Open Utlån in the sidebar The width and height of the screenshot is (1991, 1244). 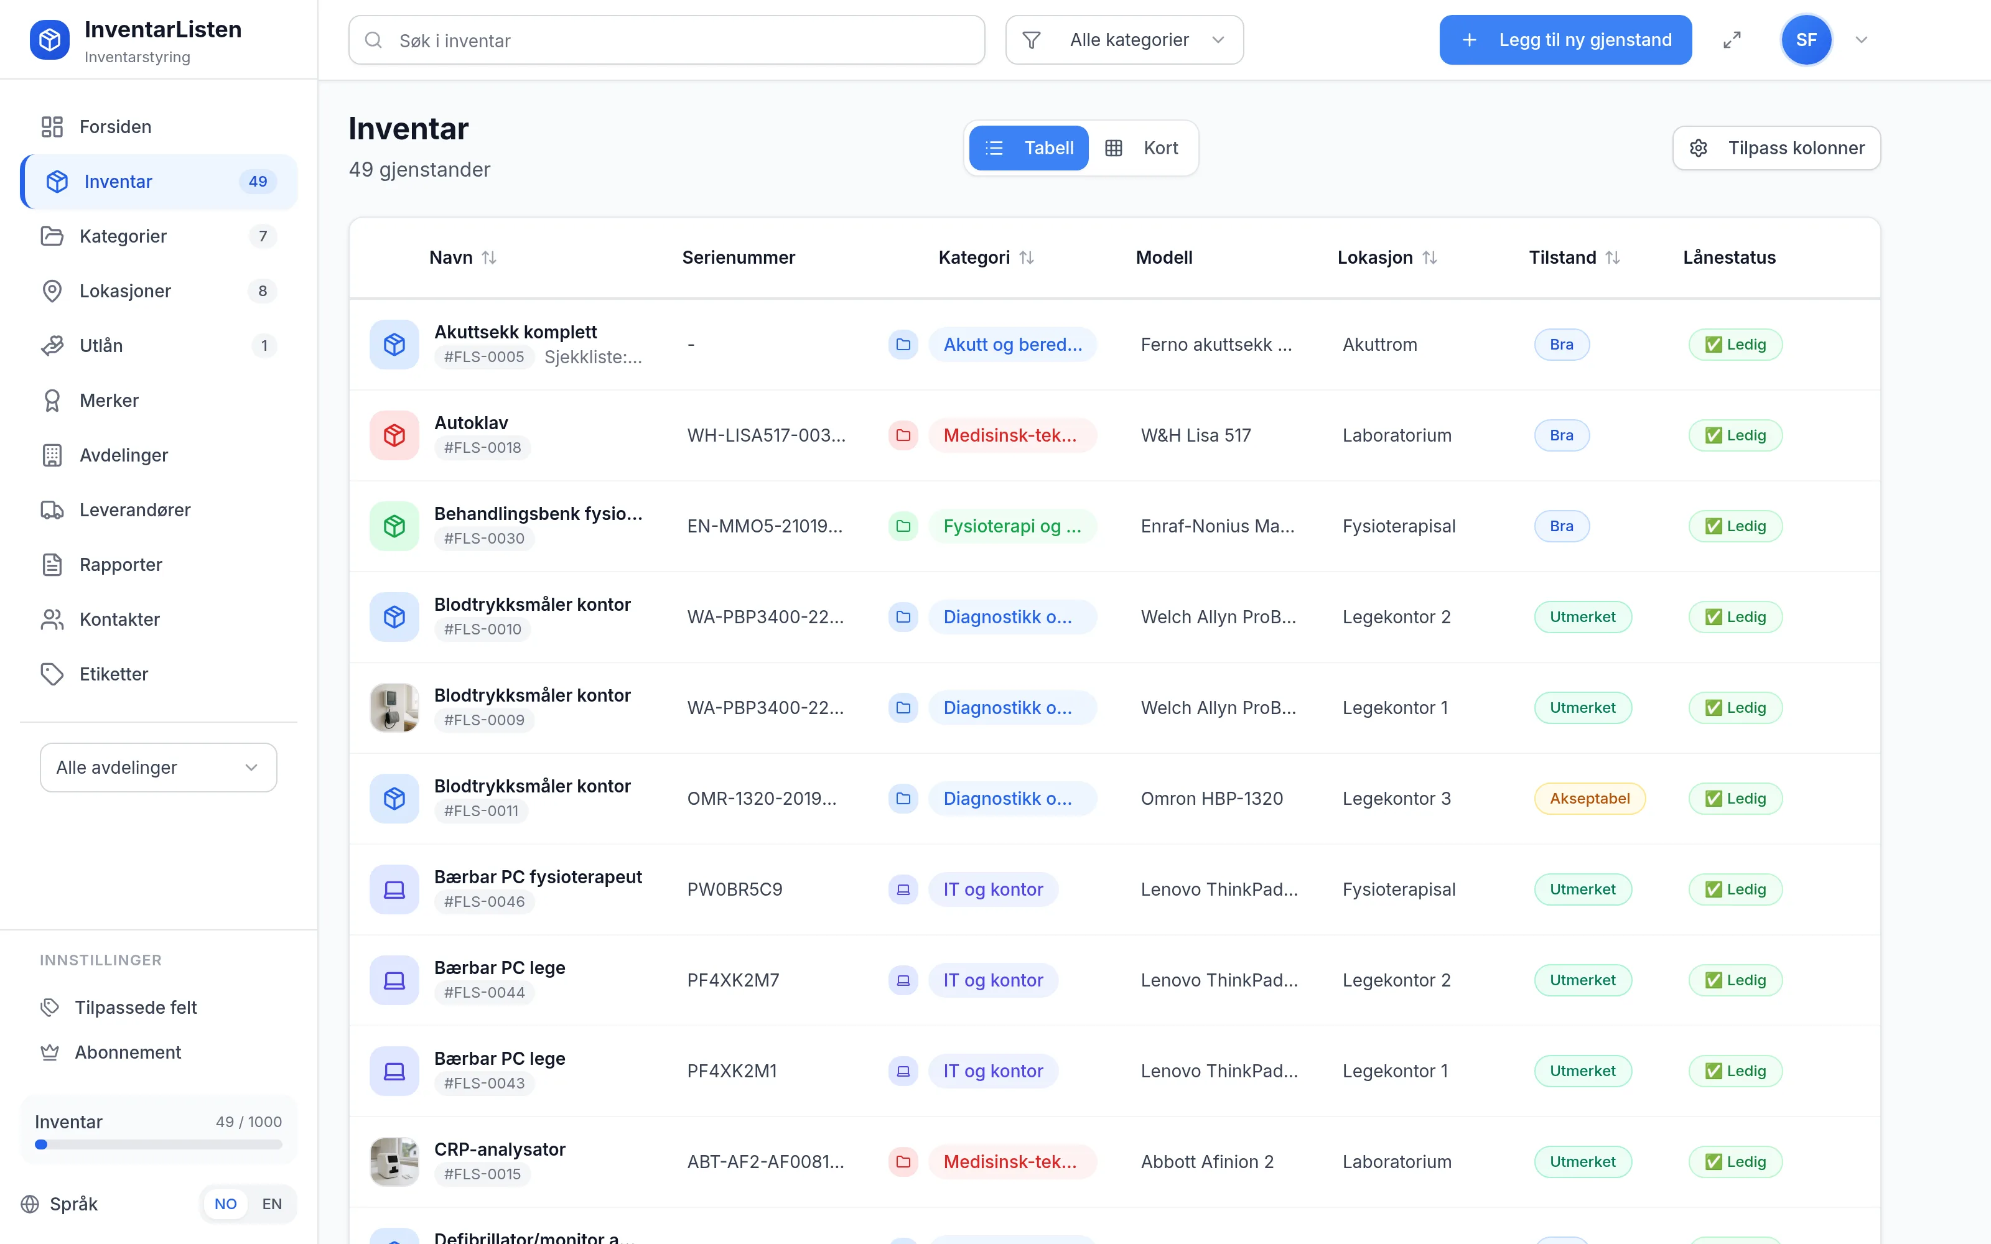click(158, 346)
